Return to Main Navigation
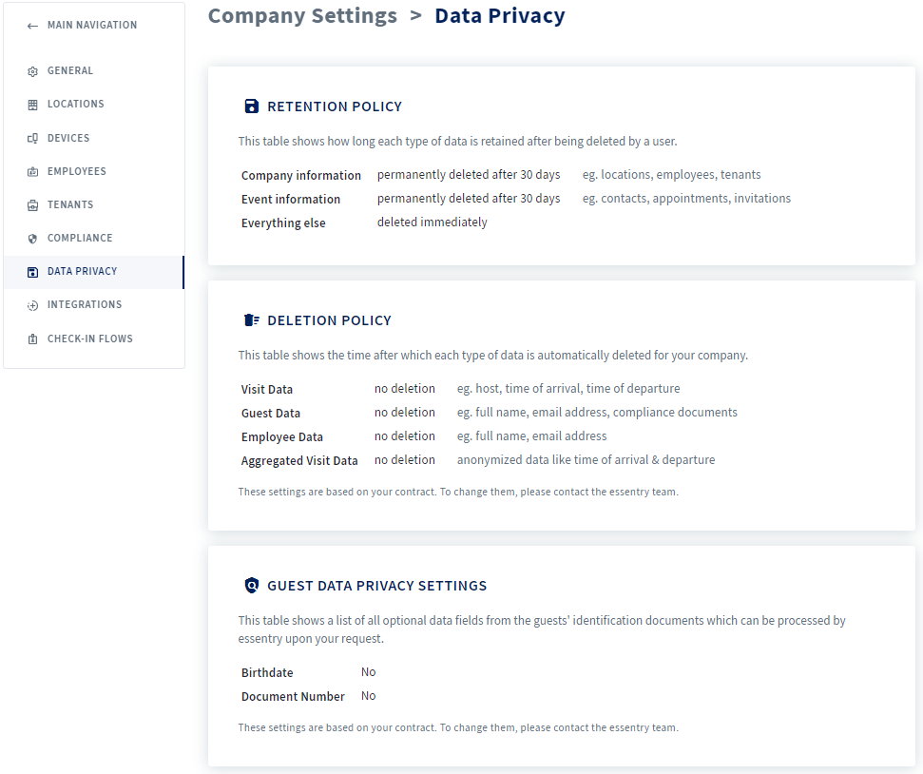Viewport: 923px width, 774px height. pyautogui.click(x=92, y=25)
